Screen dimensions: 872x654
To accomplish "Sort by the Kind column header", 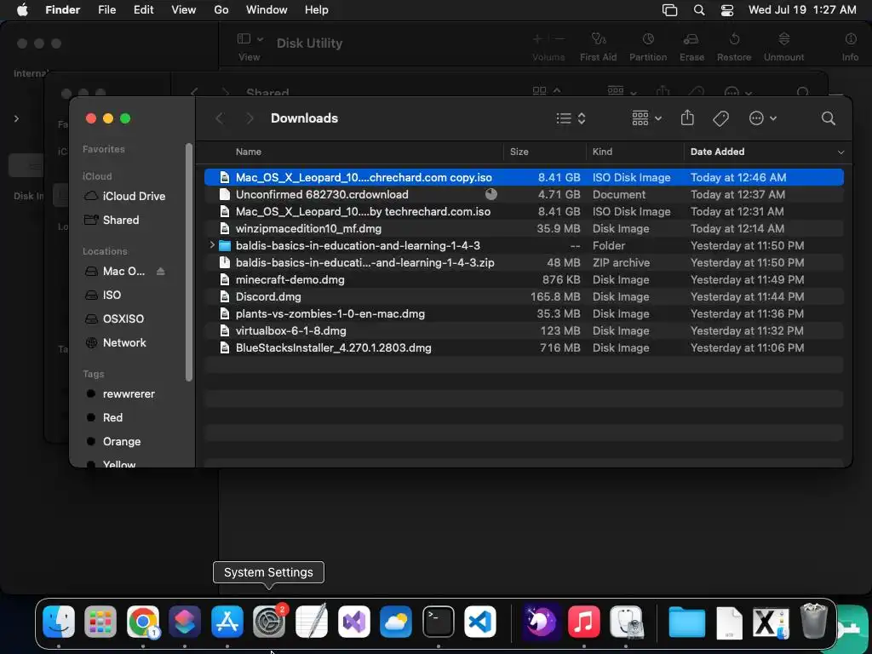I will (x=602, y=152).
